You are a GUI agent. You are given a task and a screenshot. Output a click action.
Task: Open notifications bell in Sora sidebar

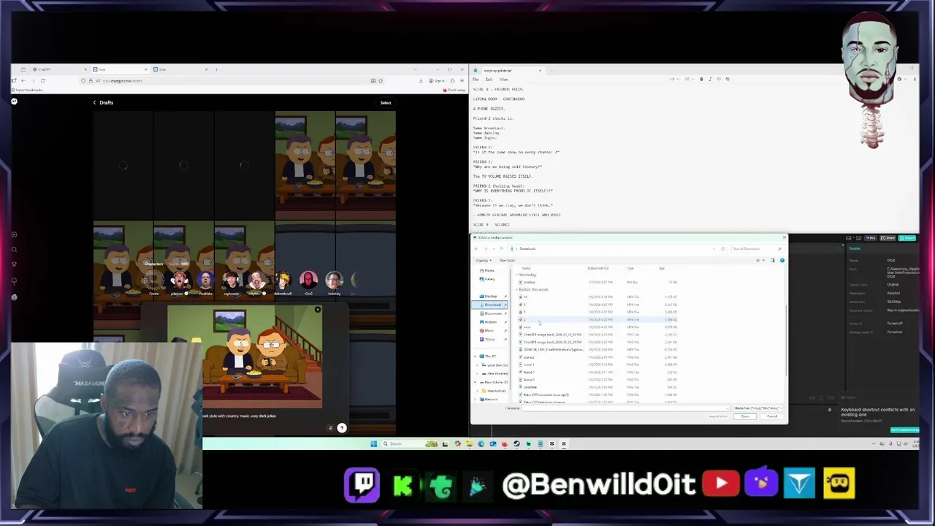coord(14,281)
